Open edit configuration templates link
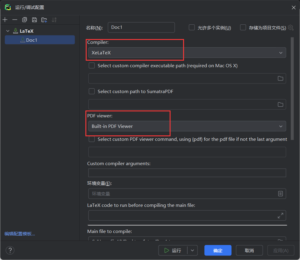 click(20, 234)
